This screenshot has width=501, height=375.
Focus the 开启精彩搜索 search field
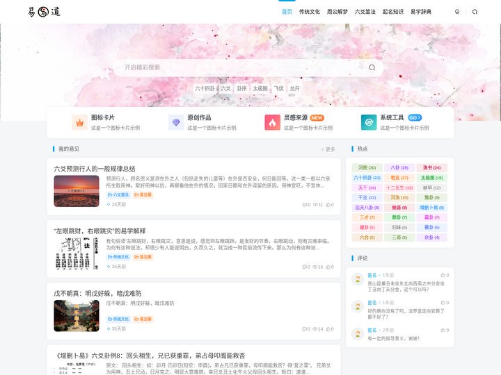(x=243, y=67)
